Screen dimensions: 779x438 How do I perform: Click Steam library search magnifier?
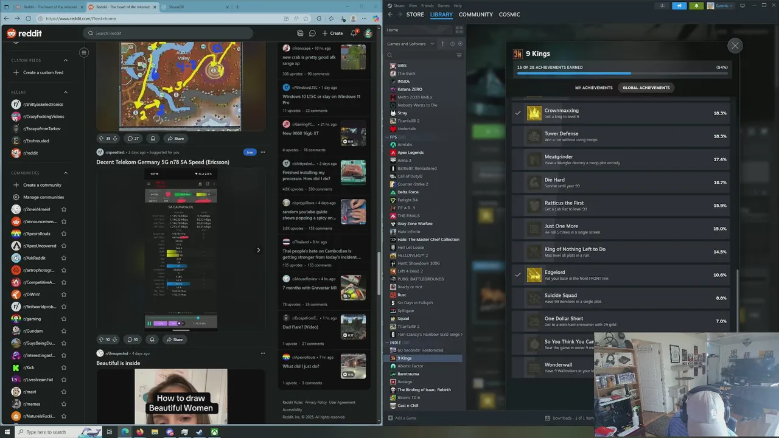click(389, 55)
